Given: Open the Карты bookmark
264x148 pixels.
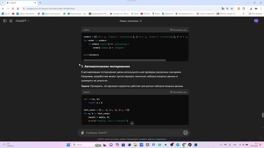Looking at the screenshot, I should [156, 14].
